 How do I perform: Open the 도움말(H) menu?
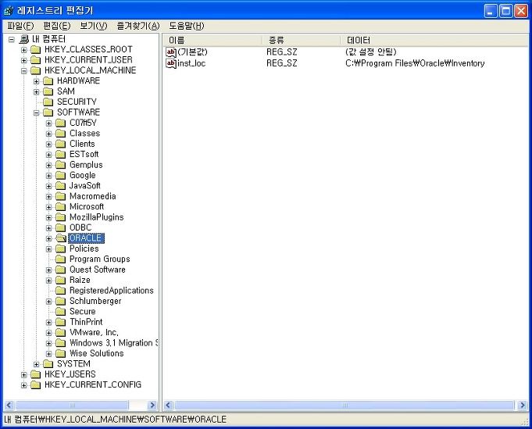[187, 26]
